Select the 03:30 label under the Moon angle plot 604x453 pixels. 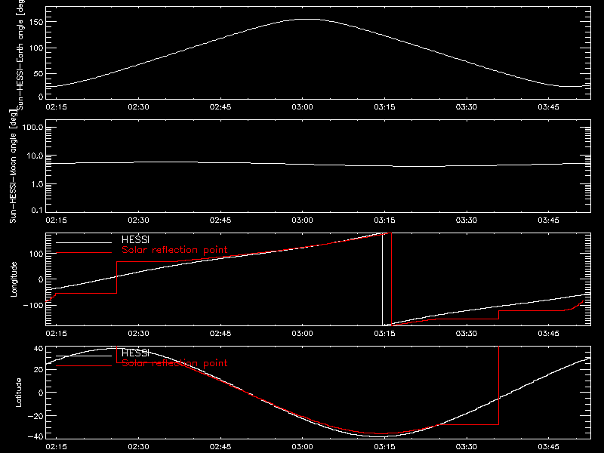[x=467, y=220]
